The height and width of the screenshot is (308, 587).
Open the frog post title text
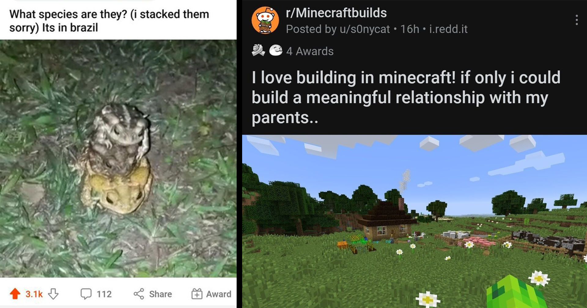point(109,21)
